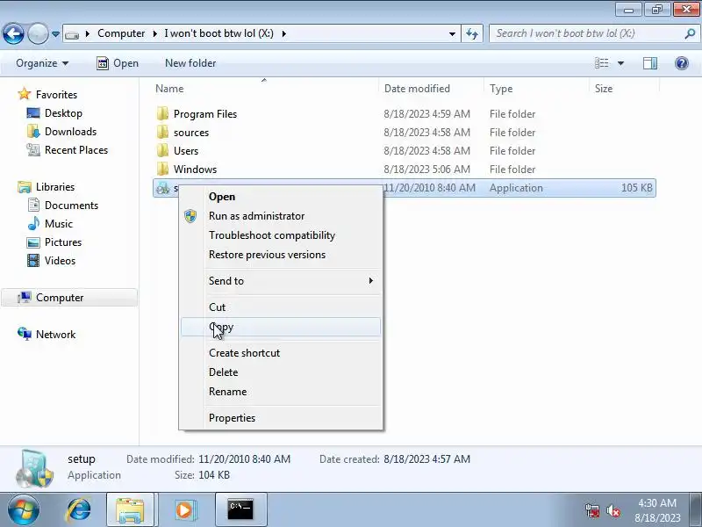The width and height of the screenshot is (702, 527).
Task: Choose Cut from context menu
Action: pos(281,307)
